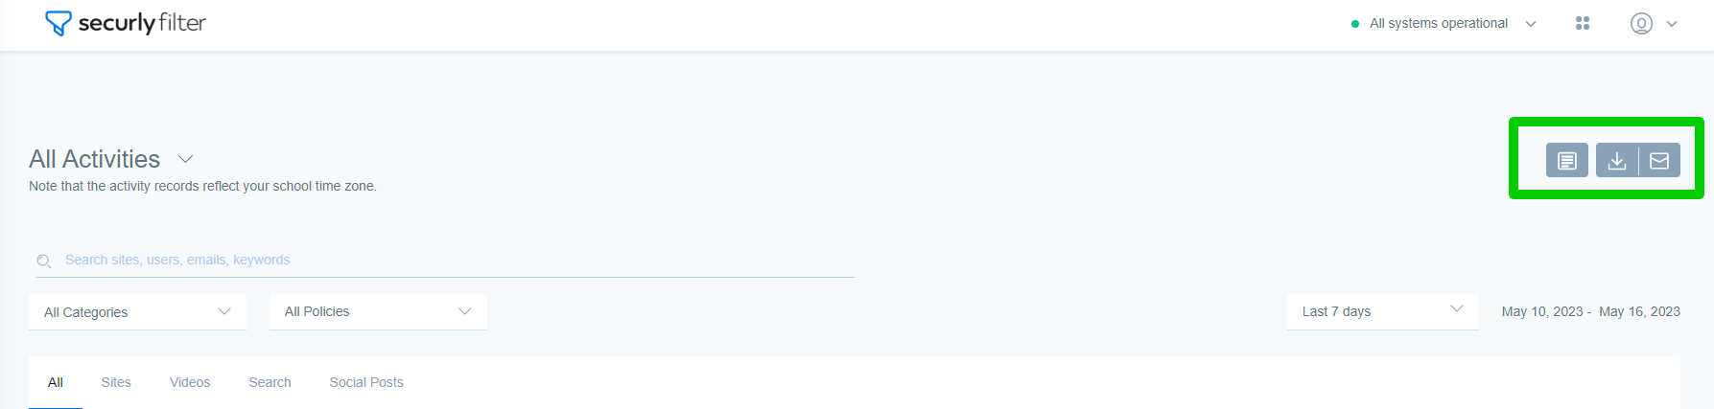Download the activity report
1714x409 pixels.
[x=1617, y=160]
